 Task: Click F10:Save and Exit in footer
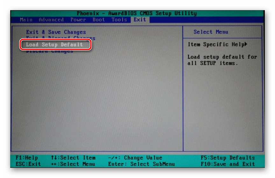[228, 164]
